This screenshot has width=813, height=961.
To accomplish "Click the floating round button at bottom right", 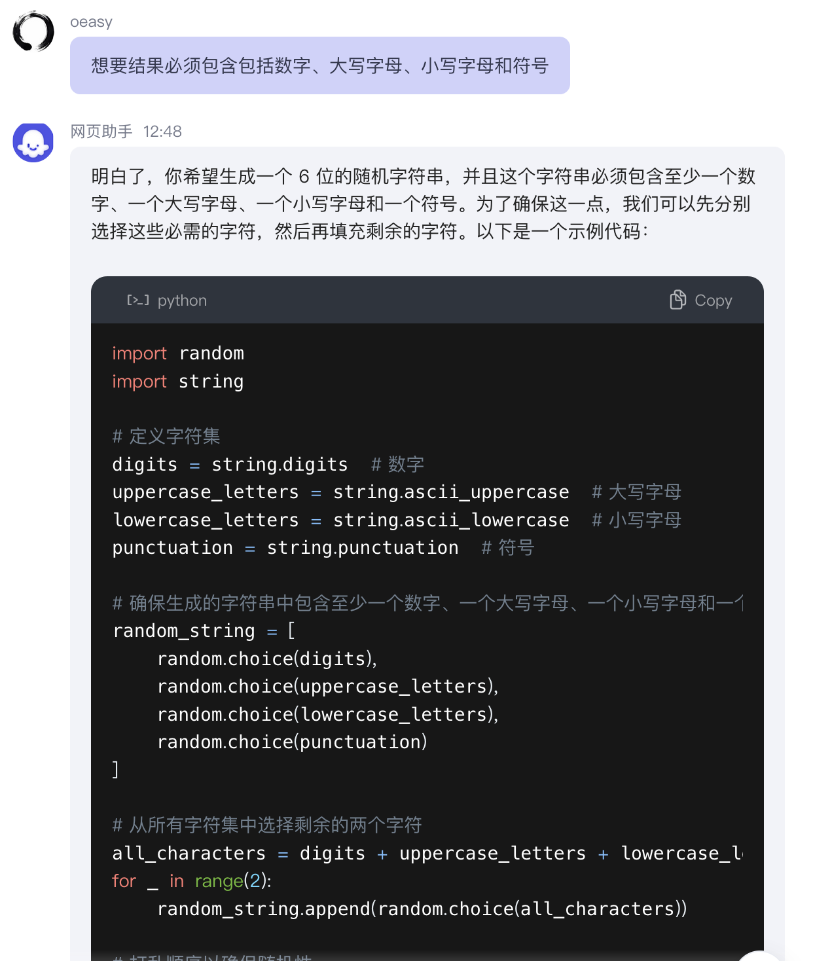I will [763, 957].
